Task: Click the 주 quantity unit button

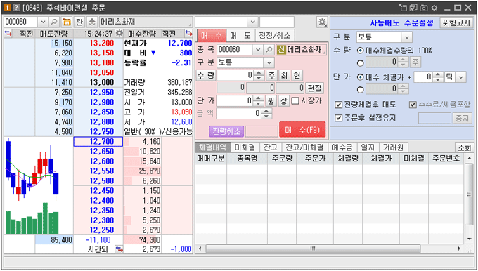Action: (271, 75)
